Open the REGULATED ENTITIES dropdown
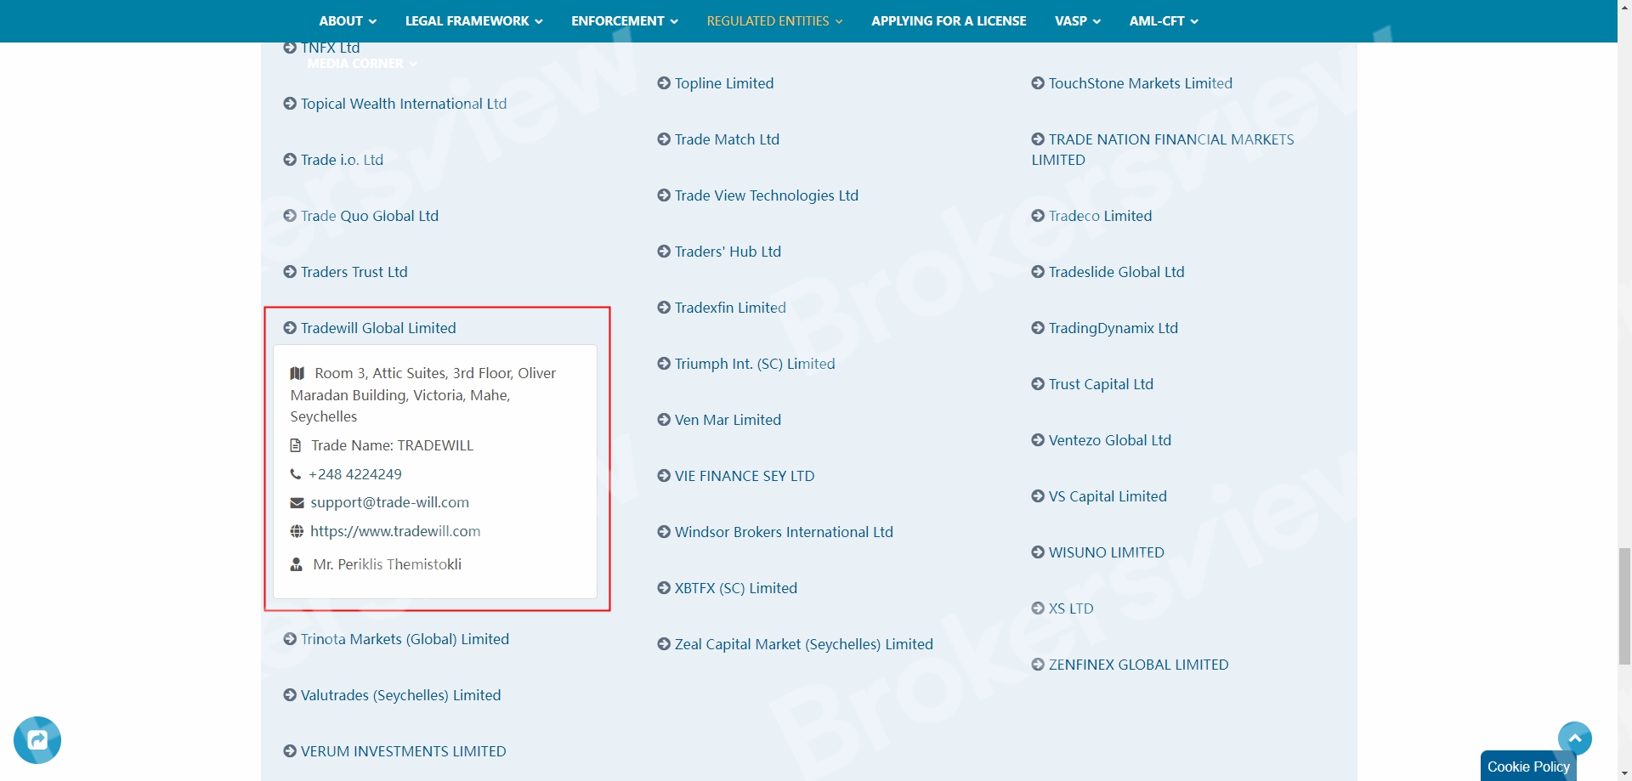 pos(774,21)
